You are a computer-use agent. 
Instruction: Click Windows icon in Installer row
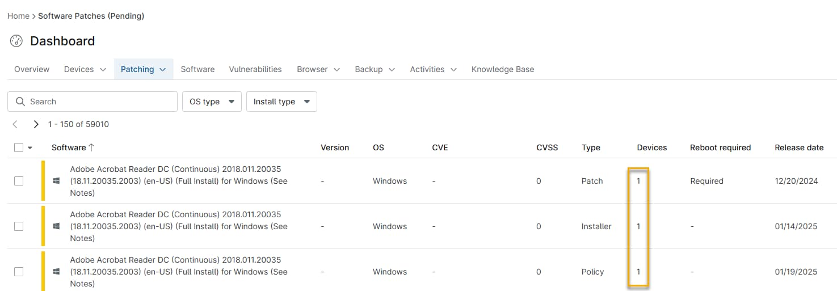pyautogui.click(x=56, y=226)
